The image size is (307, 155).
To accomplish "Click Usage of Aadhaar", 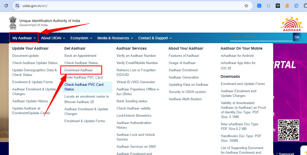I will [182, 63].
